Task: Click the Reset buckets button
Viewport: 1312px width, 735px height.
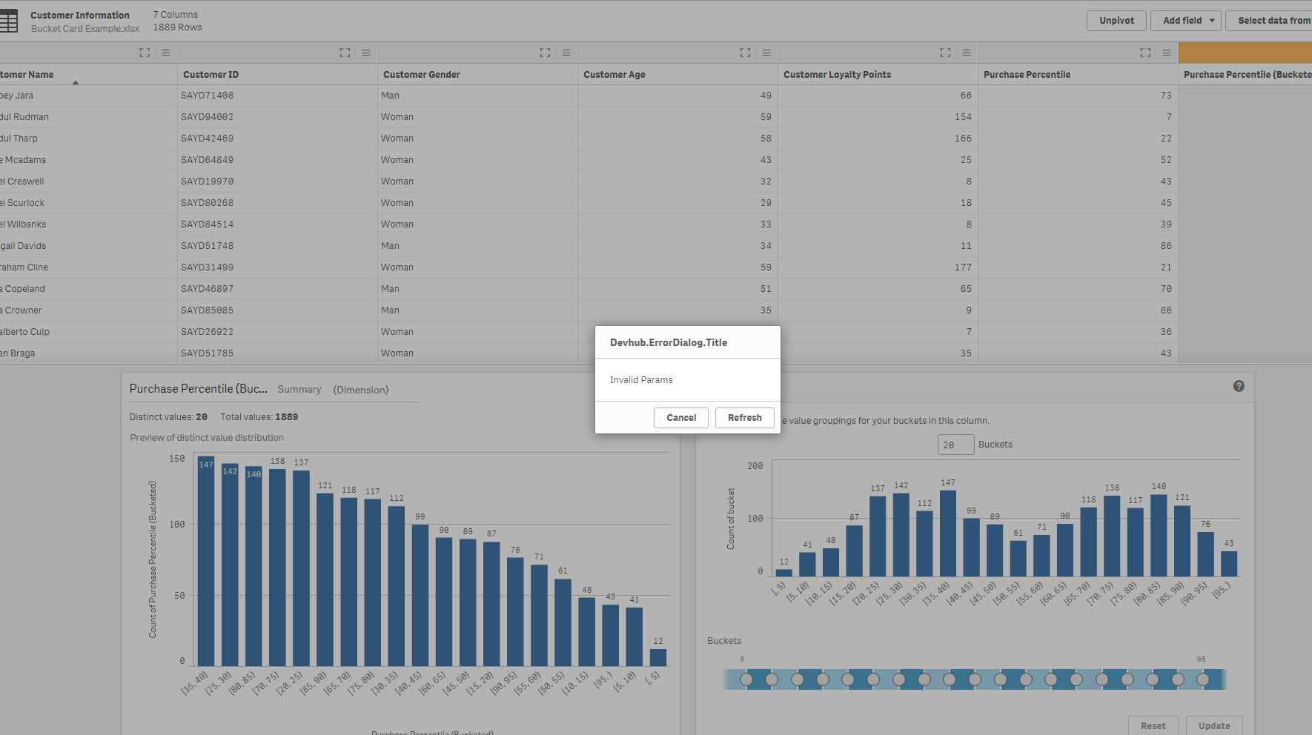Action: pos(1153,725)
